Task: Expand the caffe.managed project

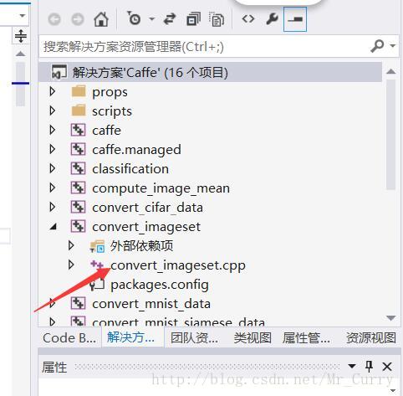Action: point(53,149)
